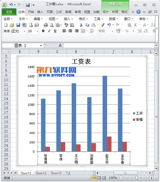Expand the font size 10 dropdown
160x182 pixels.
click(x=37, y=31)
